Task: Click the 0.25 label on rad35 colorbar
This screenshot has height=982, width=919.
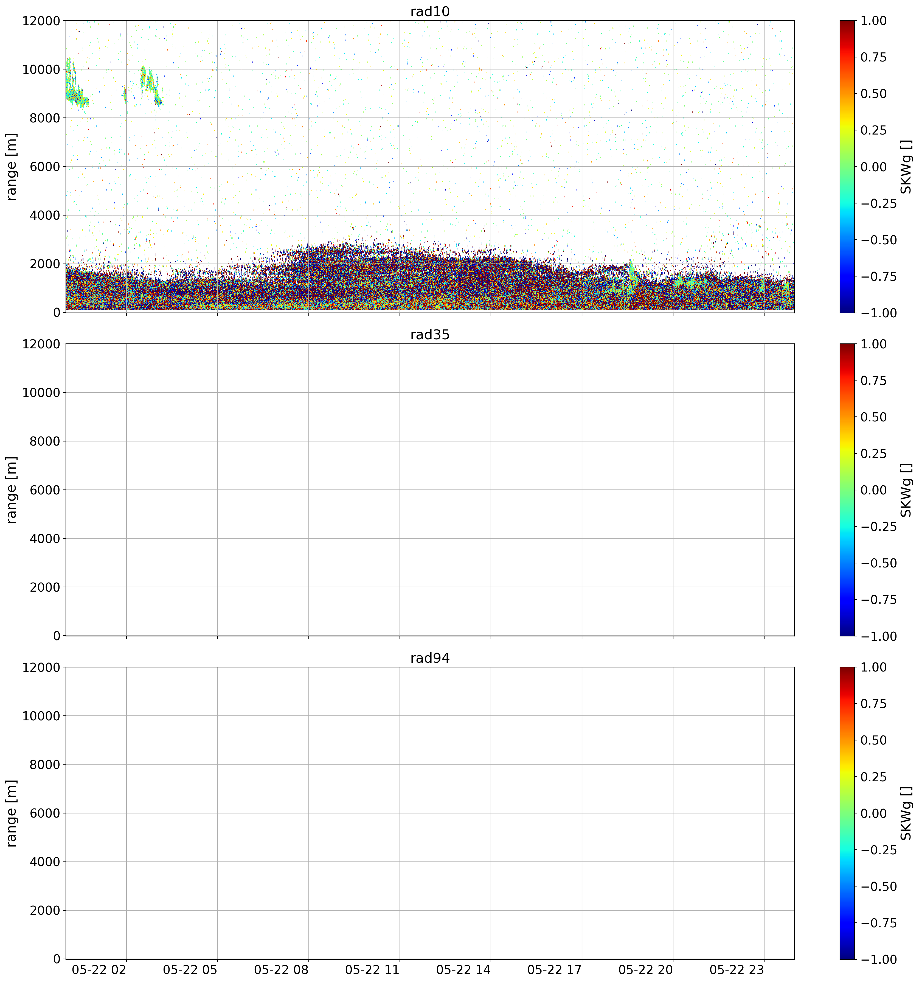Action: click(873, 454)
